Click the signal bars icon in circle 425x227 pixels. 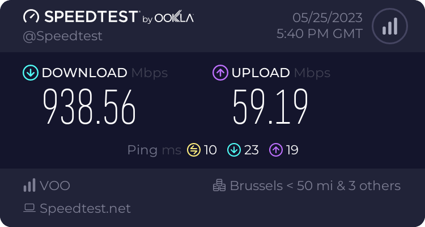point(390,26)
